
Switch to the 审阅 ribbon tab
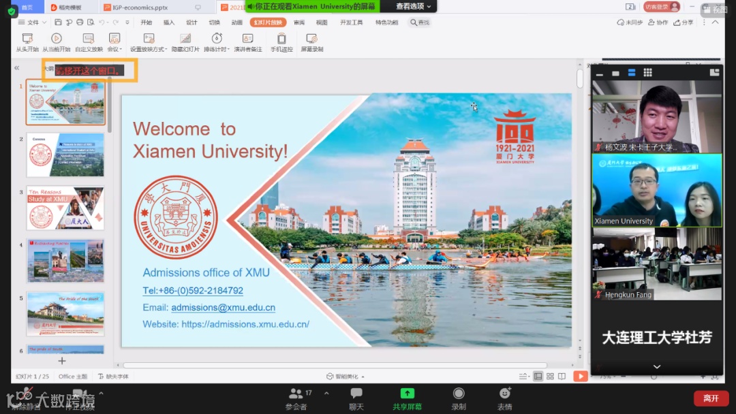(299, 22)
